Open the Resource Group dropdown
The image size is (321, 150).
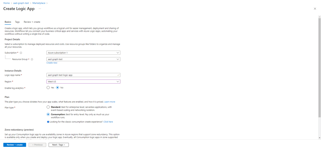[83, 59]
